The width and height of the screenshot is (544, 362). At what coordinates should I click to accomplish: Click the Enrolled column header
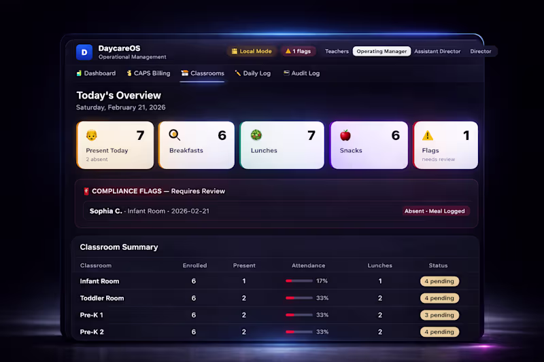coord(194,266)
